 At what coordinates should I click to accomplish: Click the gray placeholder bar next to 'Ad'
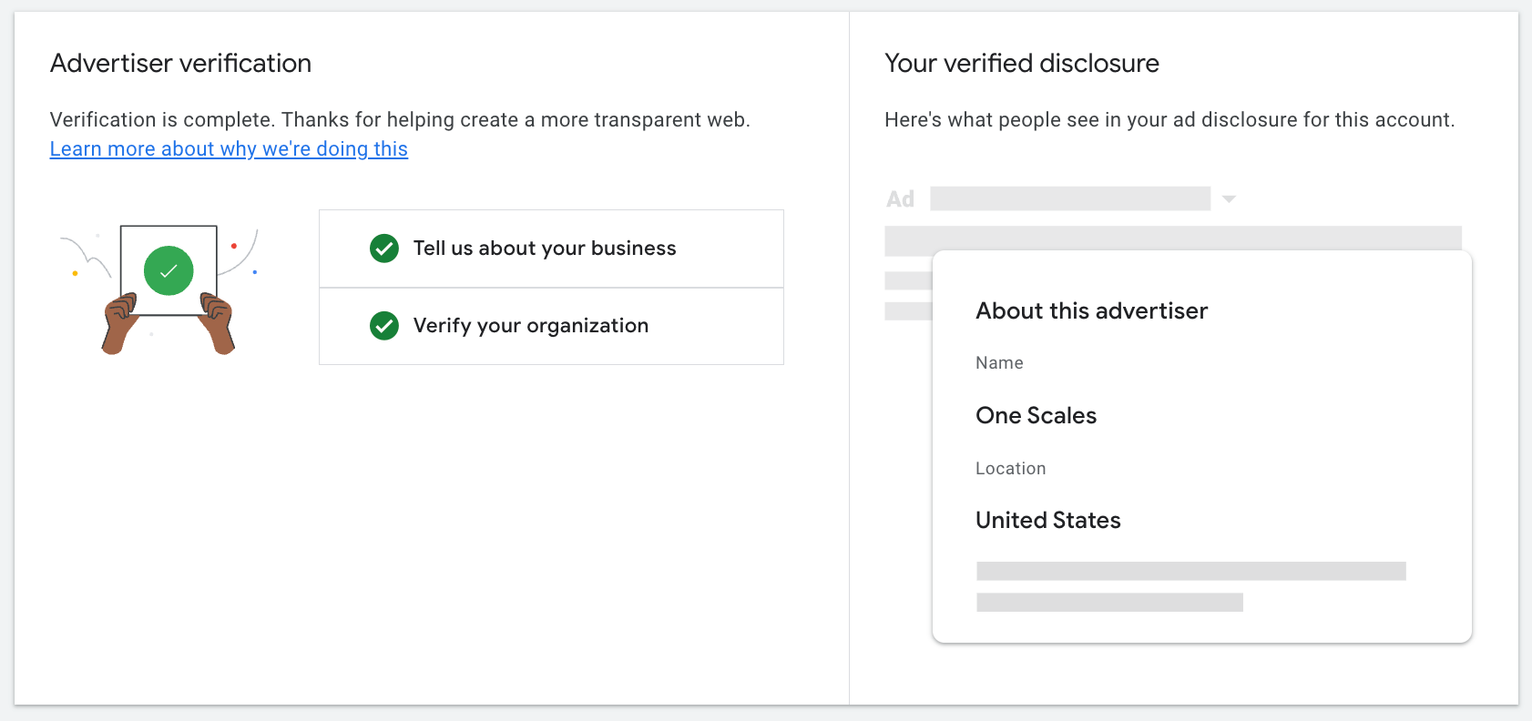[x=1069, y=199]
